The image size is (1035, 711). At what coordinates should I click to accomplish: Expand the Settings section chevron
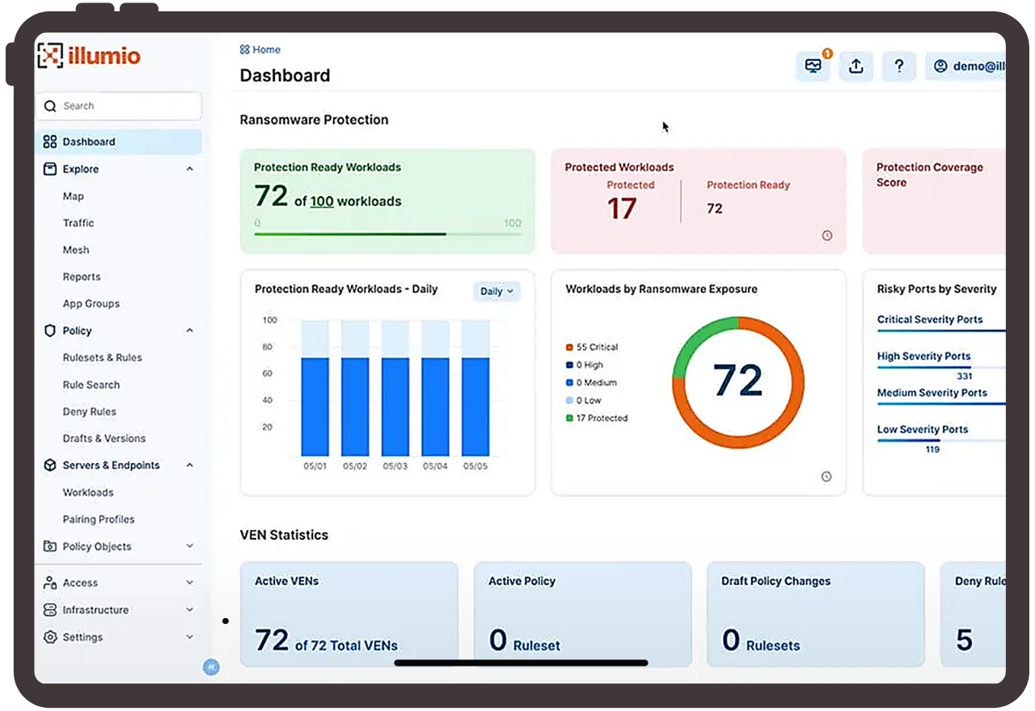(190, 637)
